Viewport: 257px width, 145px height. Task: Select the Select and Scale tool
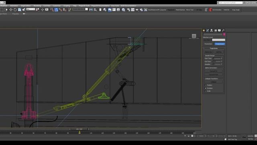pyautogui.click(x=20, y=10)
